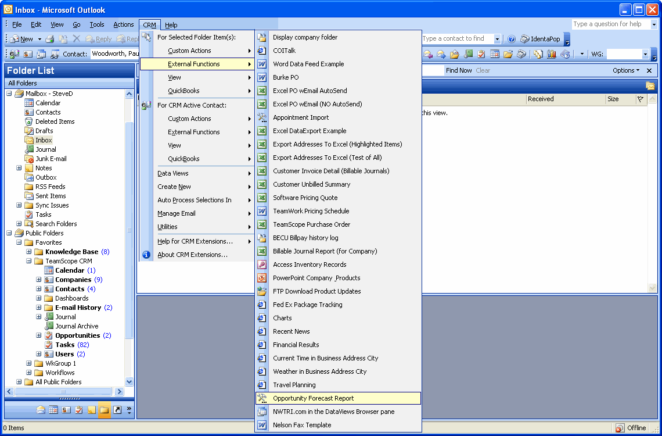Select the Junk E-mail folder
Viewport: 662px width, 436px height.
[x=51, y=159]
